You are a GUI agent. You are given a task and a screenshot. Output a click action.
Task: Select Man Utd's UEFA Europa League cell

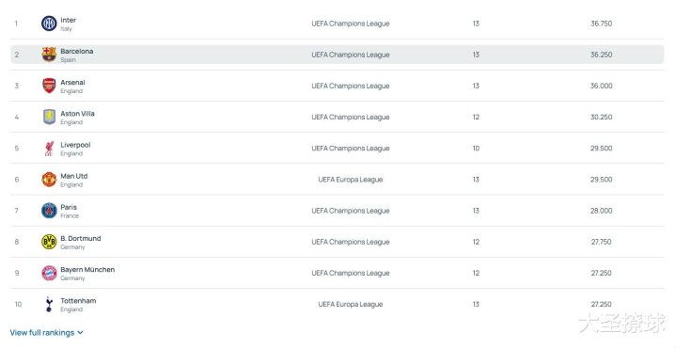(350, 180)
